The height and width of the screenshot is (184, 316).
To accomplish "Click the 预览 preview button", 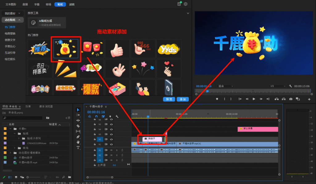I will 168,100.
